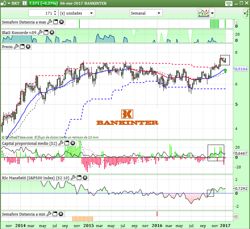
Task: Open the chart style icon menu beside BKT
Action: coord(5,3)
